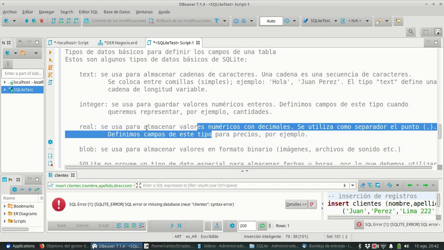Open the New Connection dropdown arrow

coord(14,21)
